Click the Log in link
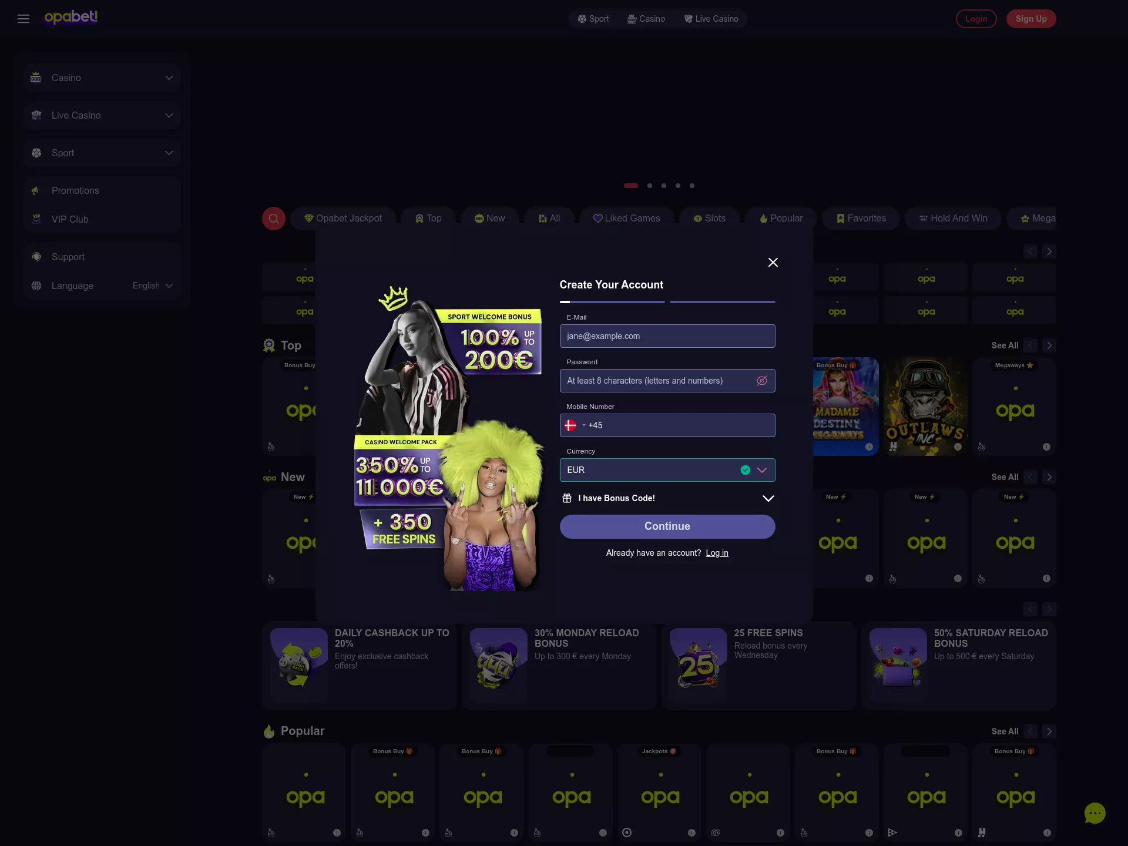 pos(717,553)
